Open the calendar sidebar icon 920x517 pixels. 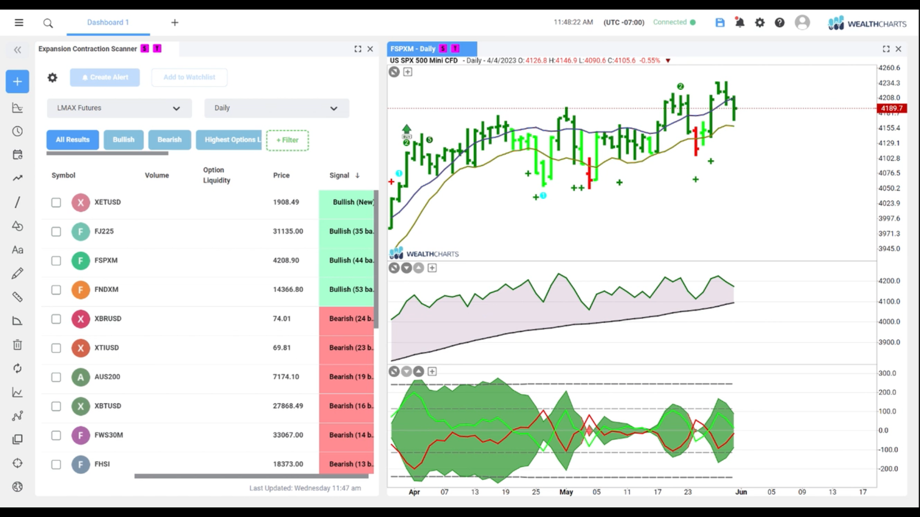click(x=17, y=155)
